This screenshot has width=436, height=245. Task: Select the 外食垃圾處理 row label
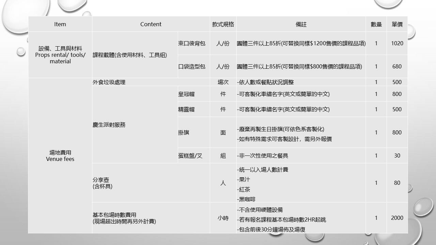pyautogui.click(x=109, y=82)
